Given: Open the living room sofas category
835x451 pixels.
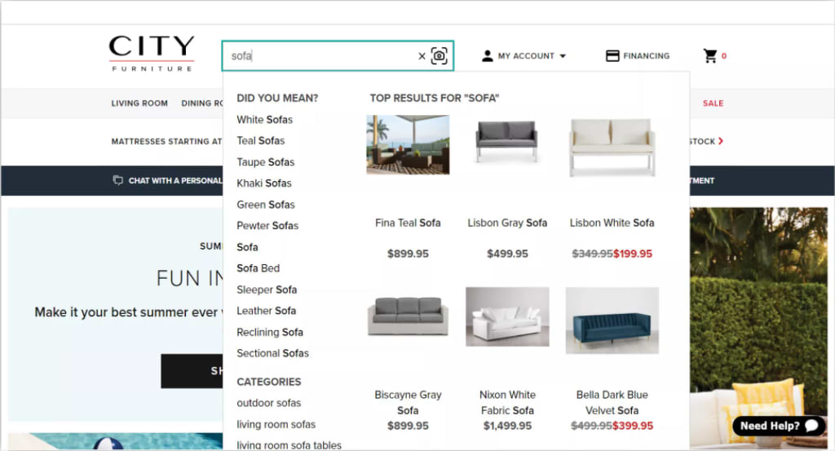Looking at the screenshot, I should point(276,424).
